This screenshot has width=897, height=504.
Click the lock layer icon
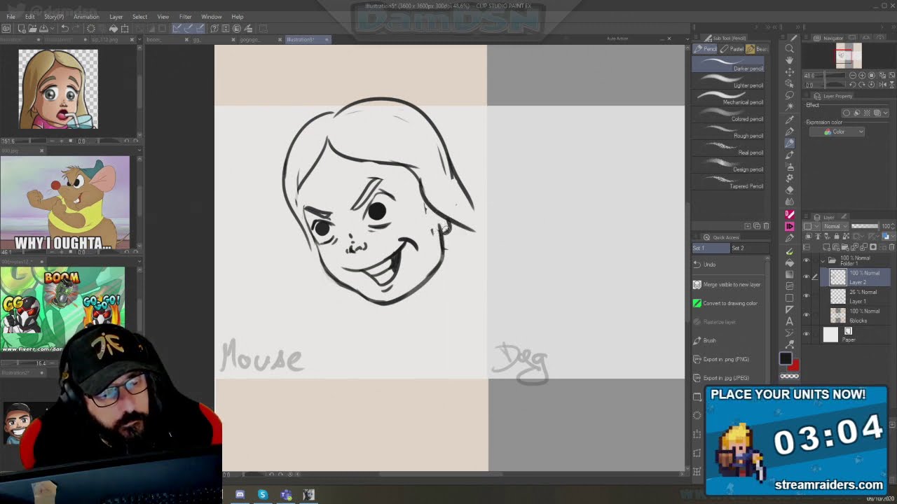tap(837, 236)
